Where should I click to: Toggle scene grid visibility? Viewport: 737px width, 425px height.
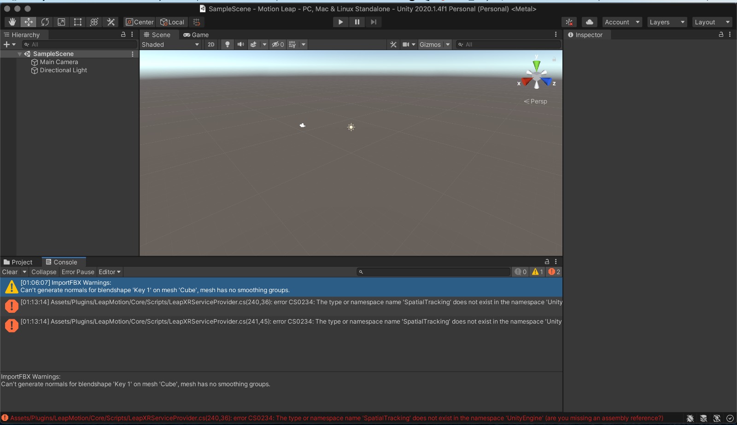click(292, 45)
